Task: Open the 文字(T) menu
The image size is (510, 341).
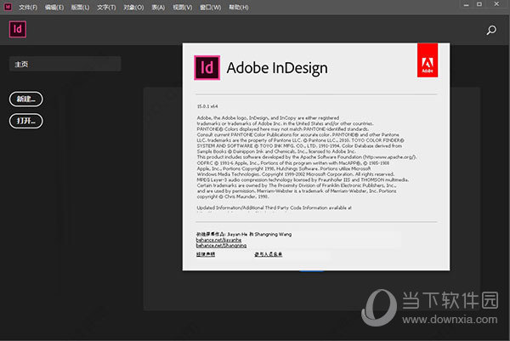Action: click(106, 7)
